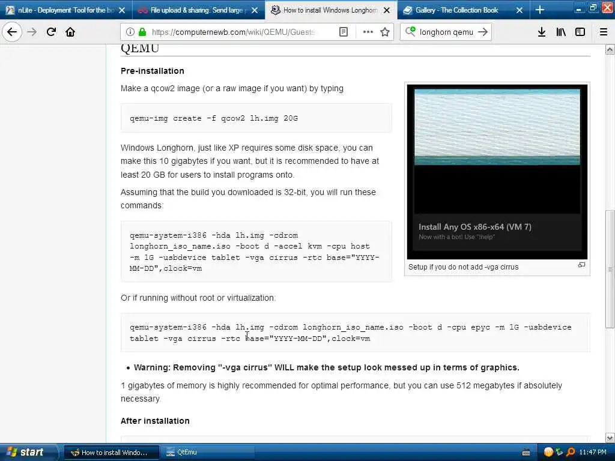This screenshot has height=461, width=615.
Task: Click the network connection tray icon
Action: click(559, 453)
